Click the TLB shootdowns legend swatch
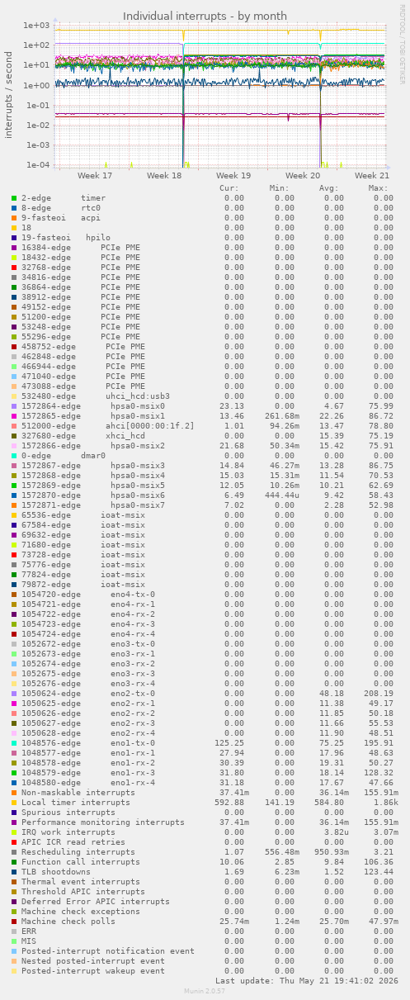This screenshot has width=410, height=1000. tap(14, 872)
